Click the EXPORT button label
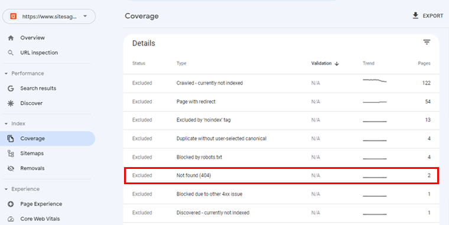 (x=432, y=16)
